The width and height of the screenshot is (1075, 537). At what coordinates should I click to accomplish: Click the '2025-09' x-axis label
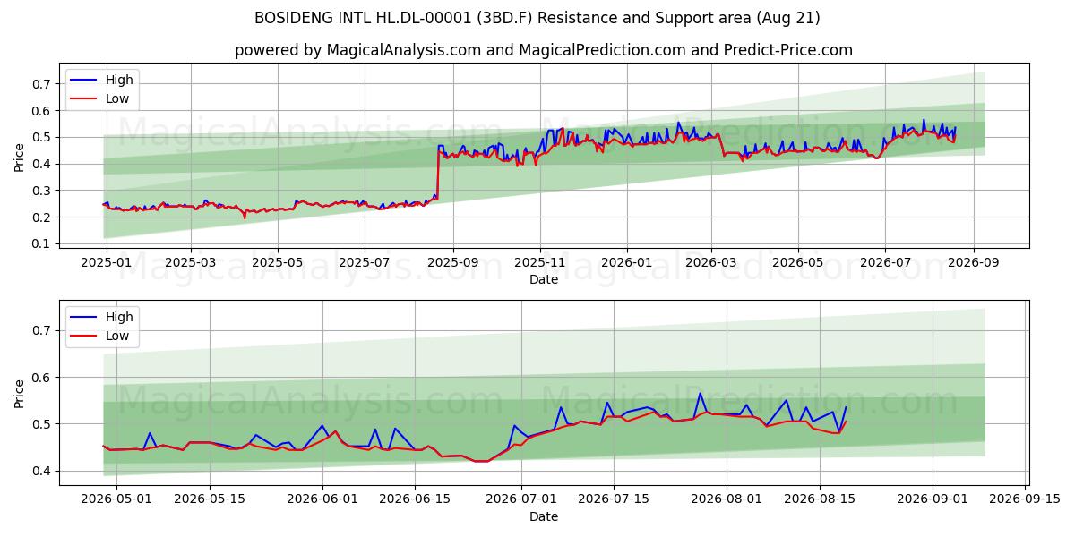tap(451, 263)
